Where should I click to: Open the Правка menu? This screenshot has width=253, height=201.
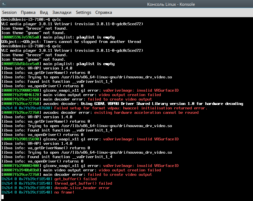(x=28, y=12)
